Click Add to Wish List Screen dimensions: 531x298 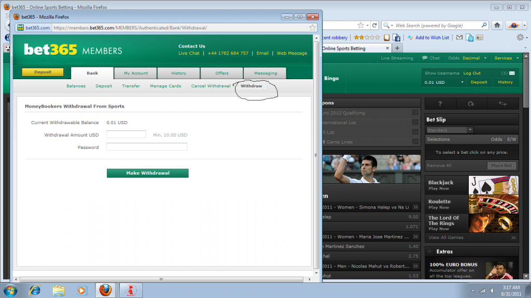coord(432,37)
